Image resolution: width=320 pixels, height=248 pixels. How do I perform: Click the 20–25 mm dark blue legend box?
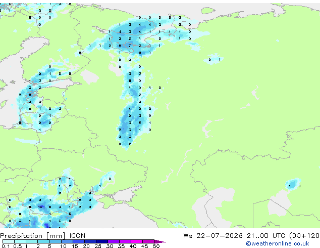(x=90, y=241)
